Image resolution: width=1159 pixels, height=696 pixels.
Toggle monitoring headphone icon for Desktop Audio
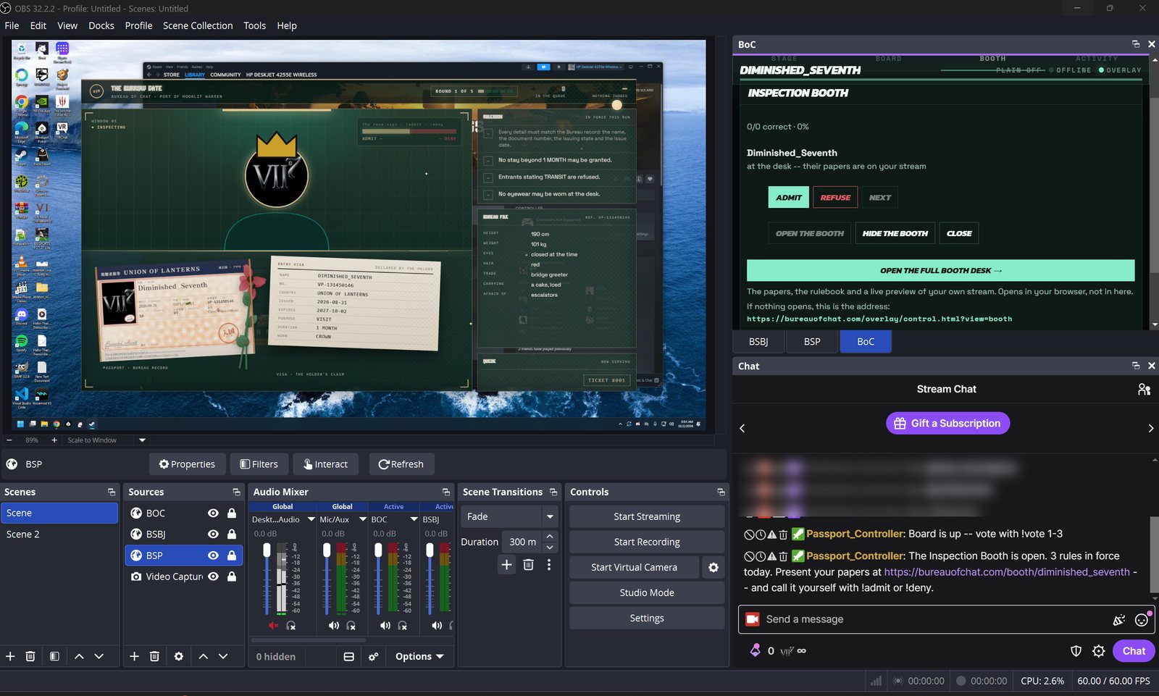290,625
